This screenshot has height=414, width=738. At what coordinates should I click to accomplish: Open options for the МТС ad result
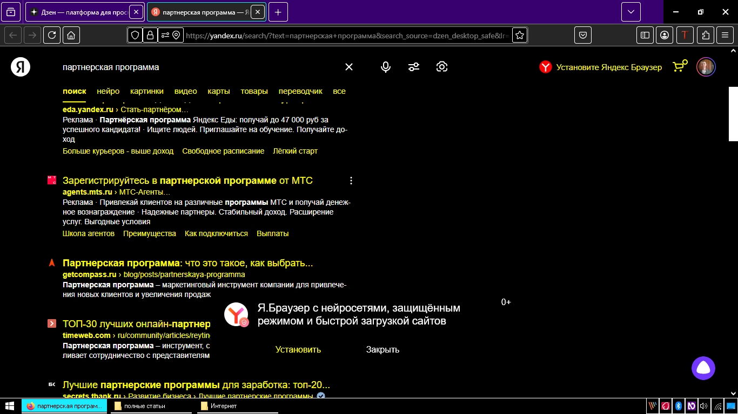(x=351, y=181)
